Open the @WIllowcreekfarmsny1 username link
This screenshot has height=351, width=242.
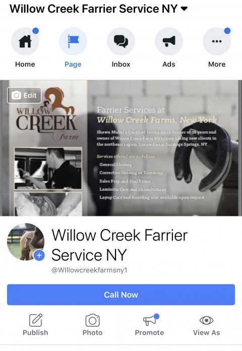tap(89, 270)
